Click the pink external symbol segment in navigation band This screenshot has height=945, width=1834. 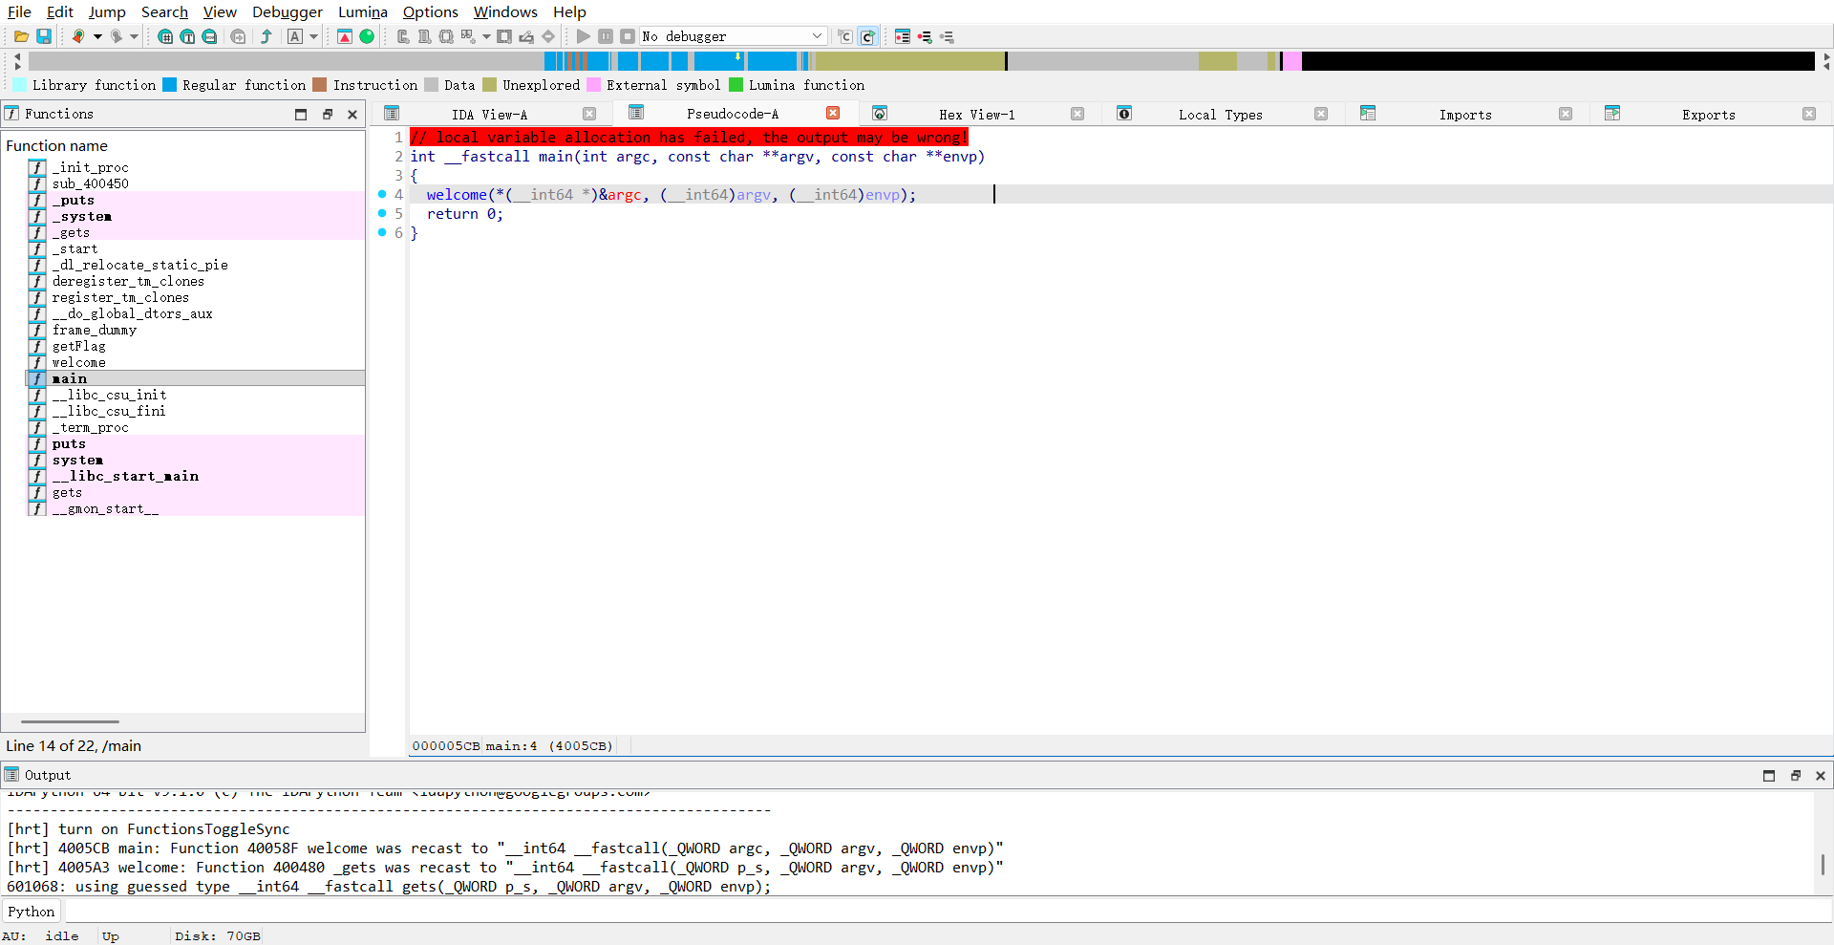point(1291,61)
